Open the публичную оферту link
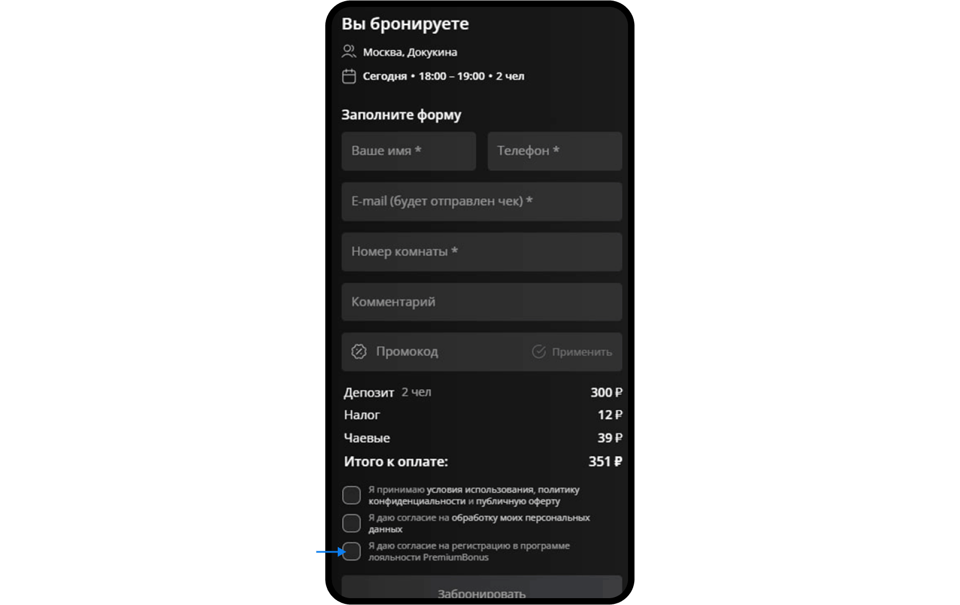The width and height of the screenshot is (960, 605). click(517, 501)
